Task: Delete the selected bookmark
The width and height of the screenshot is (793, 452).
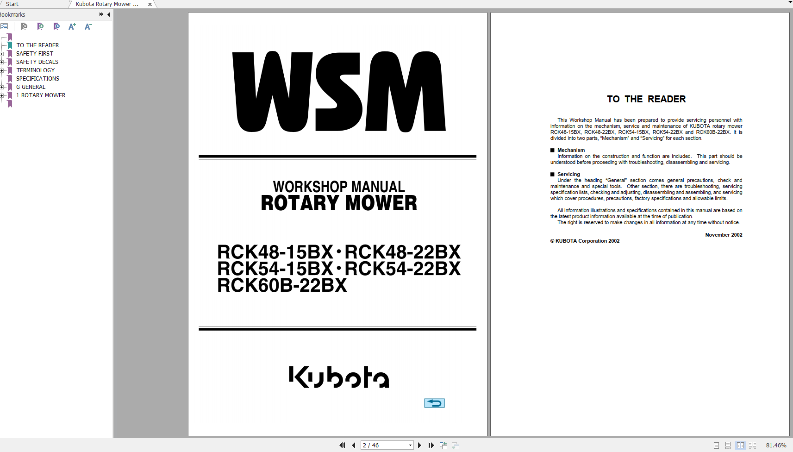Action: click(x=24, y=26)
